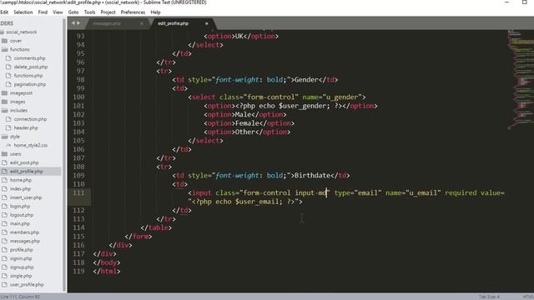Open the View menu

pos(58,12)
